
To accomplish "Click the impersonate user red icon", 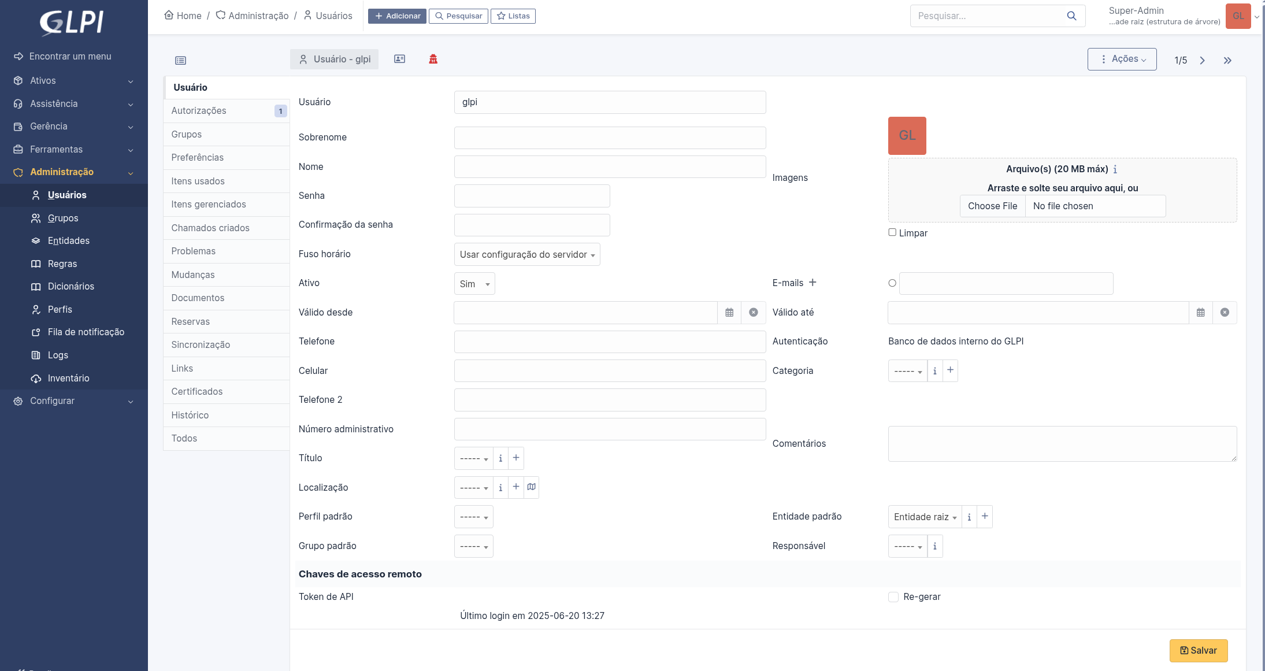I will (433, 59).
